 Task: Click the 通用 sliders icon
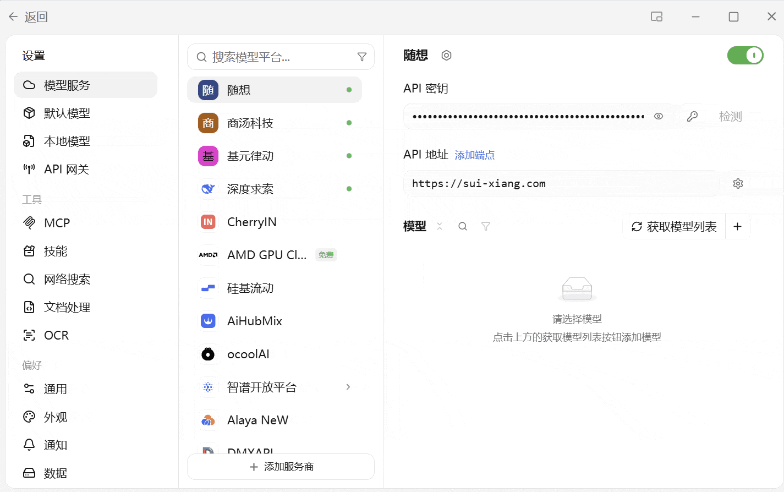tap(29, 389)
